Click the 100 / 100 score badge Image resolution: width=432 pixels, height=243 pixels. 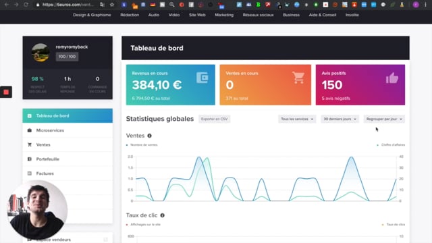(x=67, y=57)
